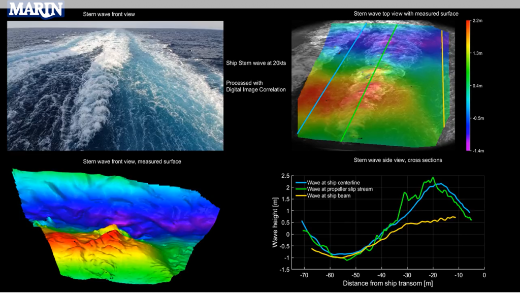The height and width of the screenshot is (293, 520).
Task: Select the yellow ship beam line on top view
Action: point(443,79)
